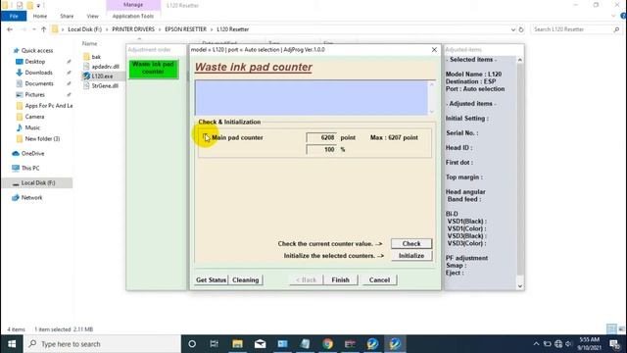
Task: Select the bak folder
Action: tap(96, 57)
